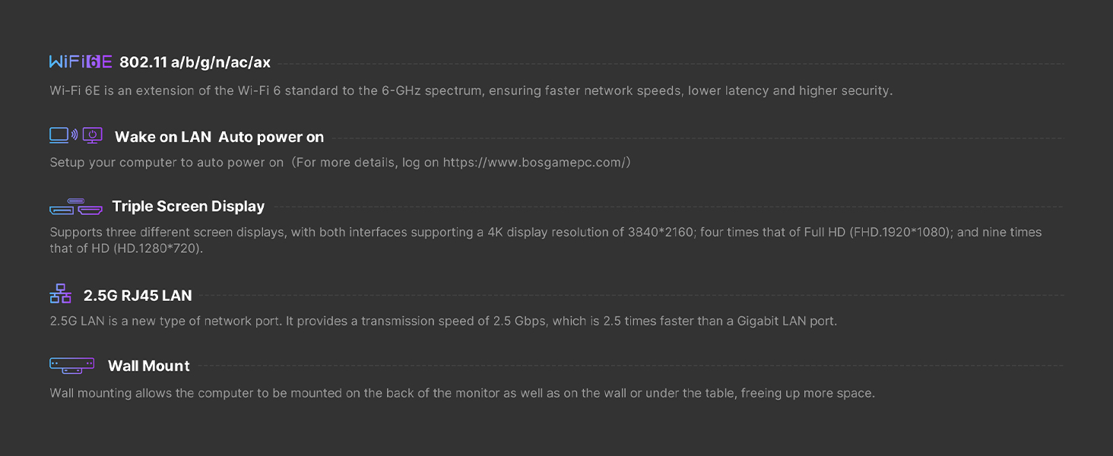Screen dimensions: 1113x456
Task: Select the 802.11 a/b/g/n/ac/ax heading
Action: point(195,62)
